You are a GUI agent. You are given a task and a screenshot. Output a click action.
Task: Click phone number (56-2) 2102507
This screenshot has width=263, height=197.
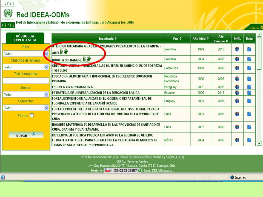point(125,170)
